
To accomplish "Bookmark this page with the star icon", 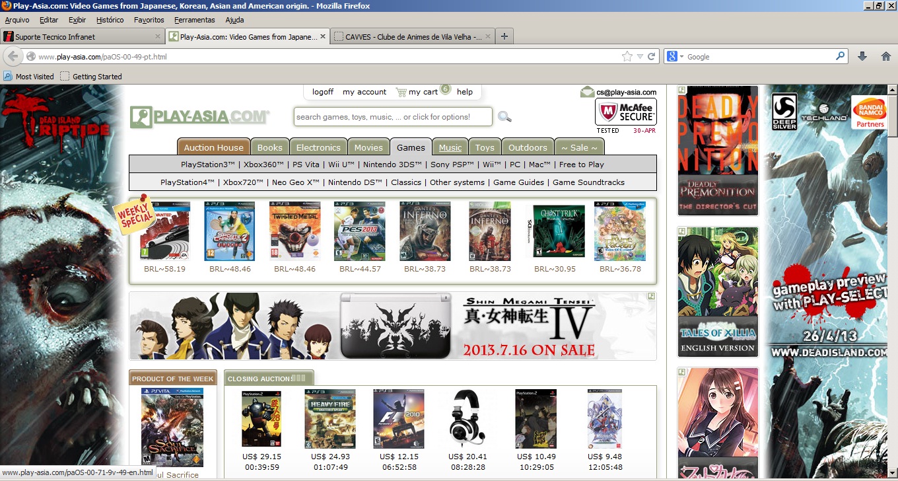I will (627, 57).
